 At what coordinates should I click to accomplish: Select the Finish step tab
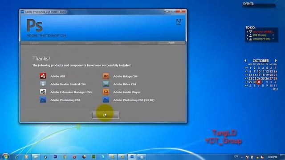(171, 43)
